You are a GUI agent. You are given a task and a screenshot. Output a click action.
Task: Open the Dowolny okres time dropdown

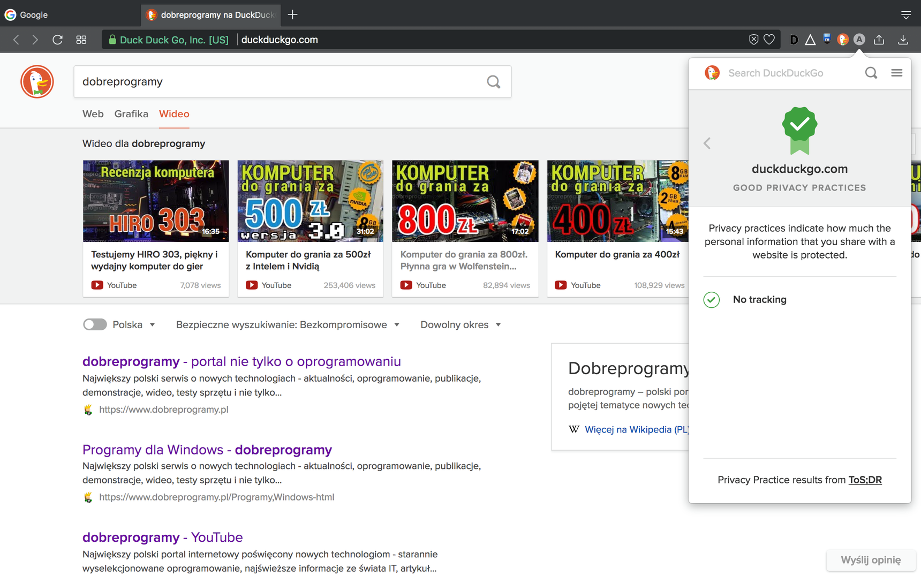pyautogui.click(x=460, y=324)
